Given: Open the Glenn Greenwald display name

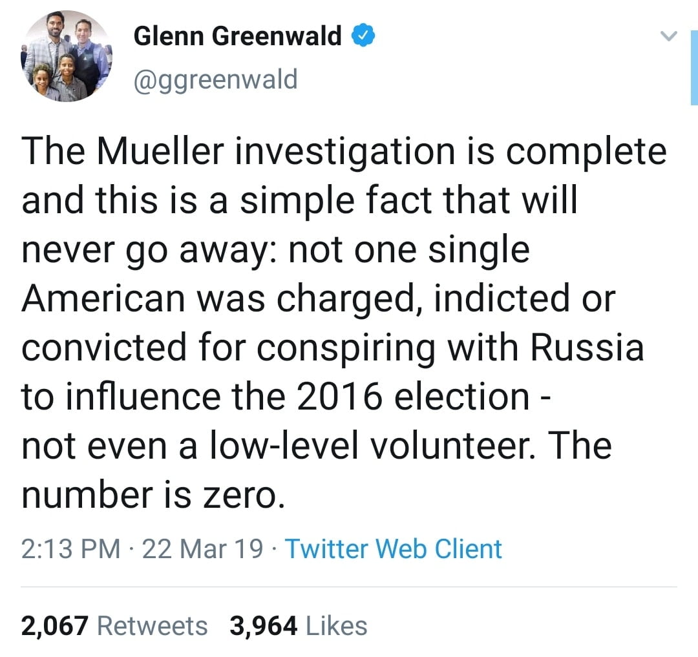Looking at the screenshot, I should [x=237, y=37].
